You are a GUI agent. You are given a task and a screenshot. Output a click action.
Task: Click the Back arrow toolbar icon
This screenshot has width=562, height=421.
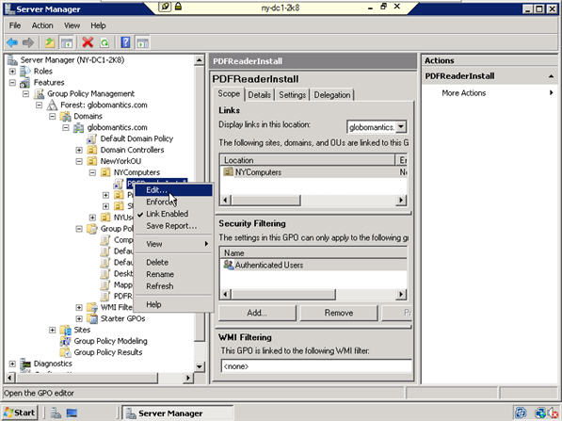[x=12, y=43]
